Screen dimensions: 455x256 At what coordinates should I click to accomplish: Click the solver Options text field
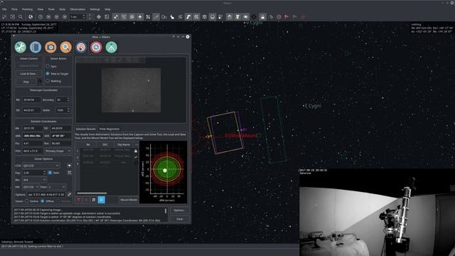pyautogui.click(x=46, y=194)
